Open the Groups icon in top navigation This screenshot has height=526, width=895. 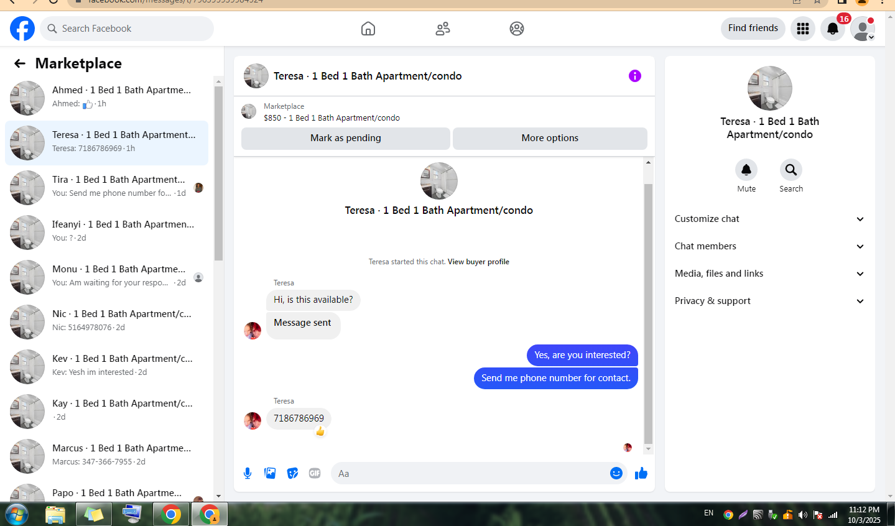point(517,29)
